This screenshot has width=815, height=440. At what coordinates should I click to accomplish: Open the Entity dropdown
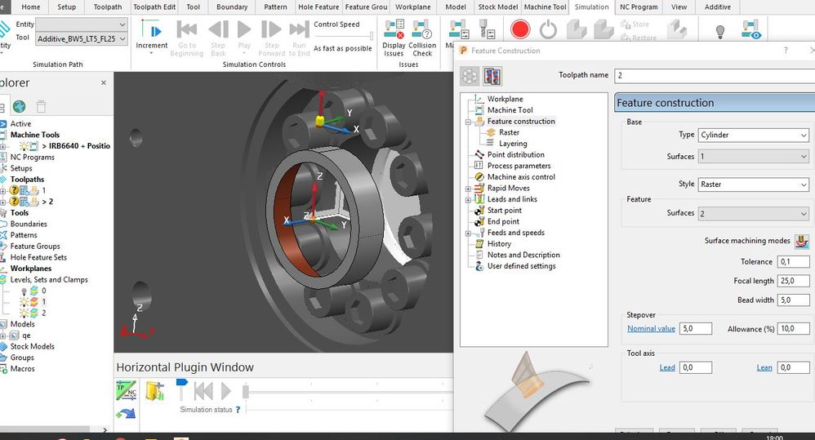point(82,24)
